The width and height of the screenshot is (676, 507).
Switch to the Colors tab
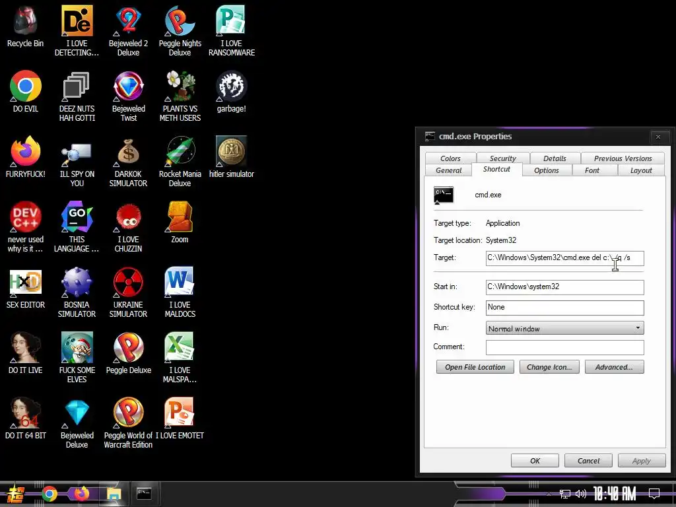pos(450,158)
